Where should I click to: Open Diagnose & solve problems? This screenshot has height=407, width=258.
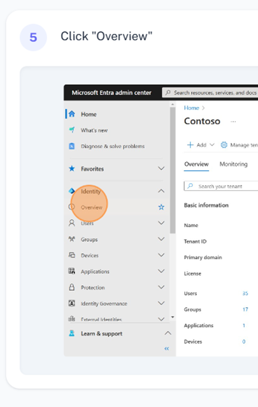point(113,146)
